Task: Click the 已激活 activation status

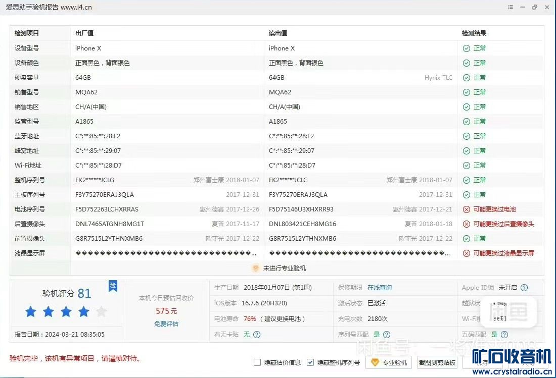Action: [x=377, y=303]
